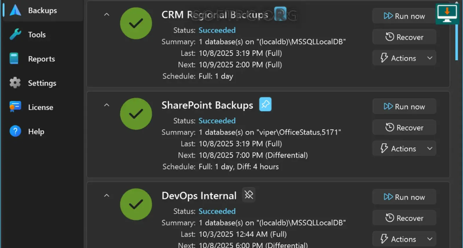Collapse the SharePoint Backups card
This screenshot has height=248, width=463.
(x=106, y=105)
